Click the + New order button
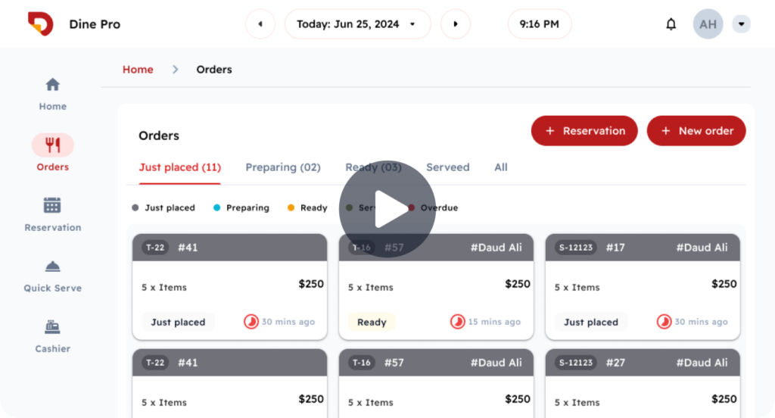The height and width of the screenshot is (418, 775). click(696, 130)
